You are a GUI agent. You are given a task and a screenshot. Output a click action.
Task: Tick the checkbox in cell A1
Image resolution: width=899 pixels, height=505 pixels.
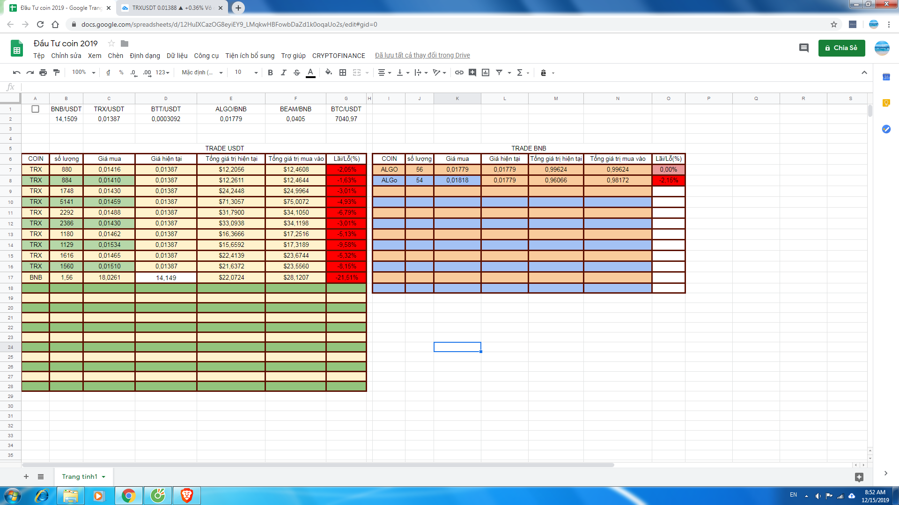pos(35,109)
